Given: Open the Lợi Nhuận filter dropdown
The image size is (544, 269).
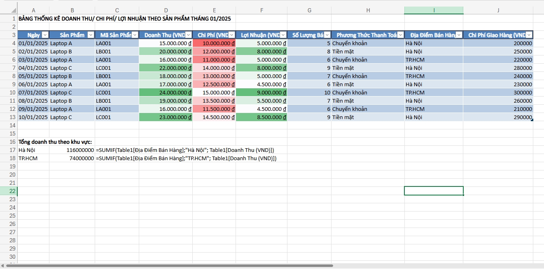Looking at the screenshot, I should [283, 35].
